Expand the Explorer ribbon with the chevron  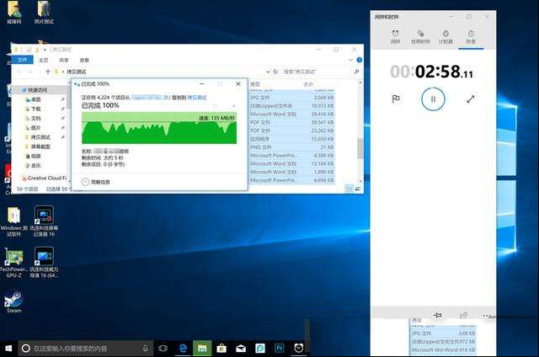pos(350,60)
